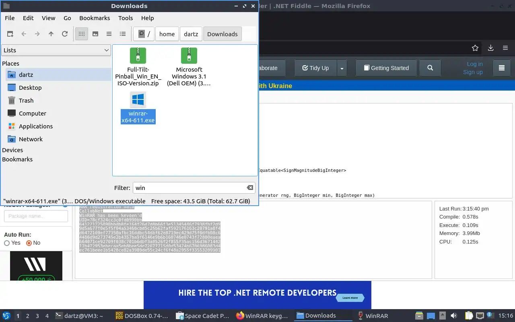Open the Edit menu
515x322 pixels.
pos(28,18)
